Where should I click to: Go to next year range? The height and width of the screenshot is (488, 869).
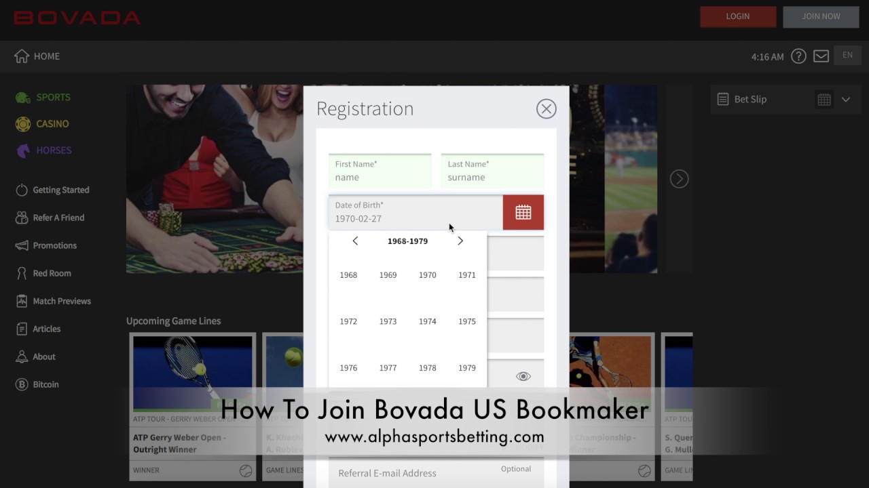click(x=460, y=241)
